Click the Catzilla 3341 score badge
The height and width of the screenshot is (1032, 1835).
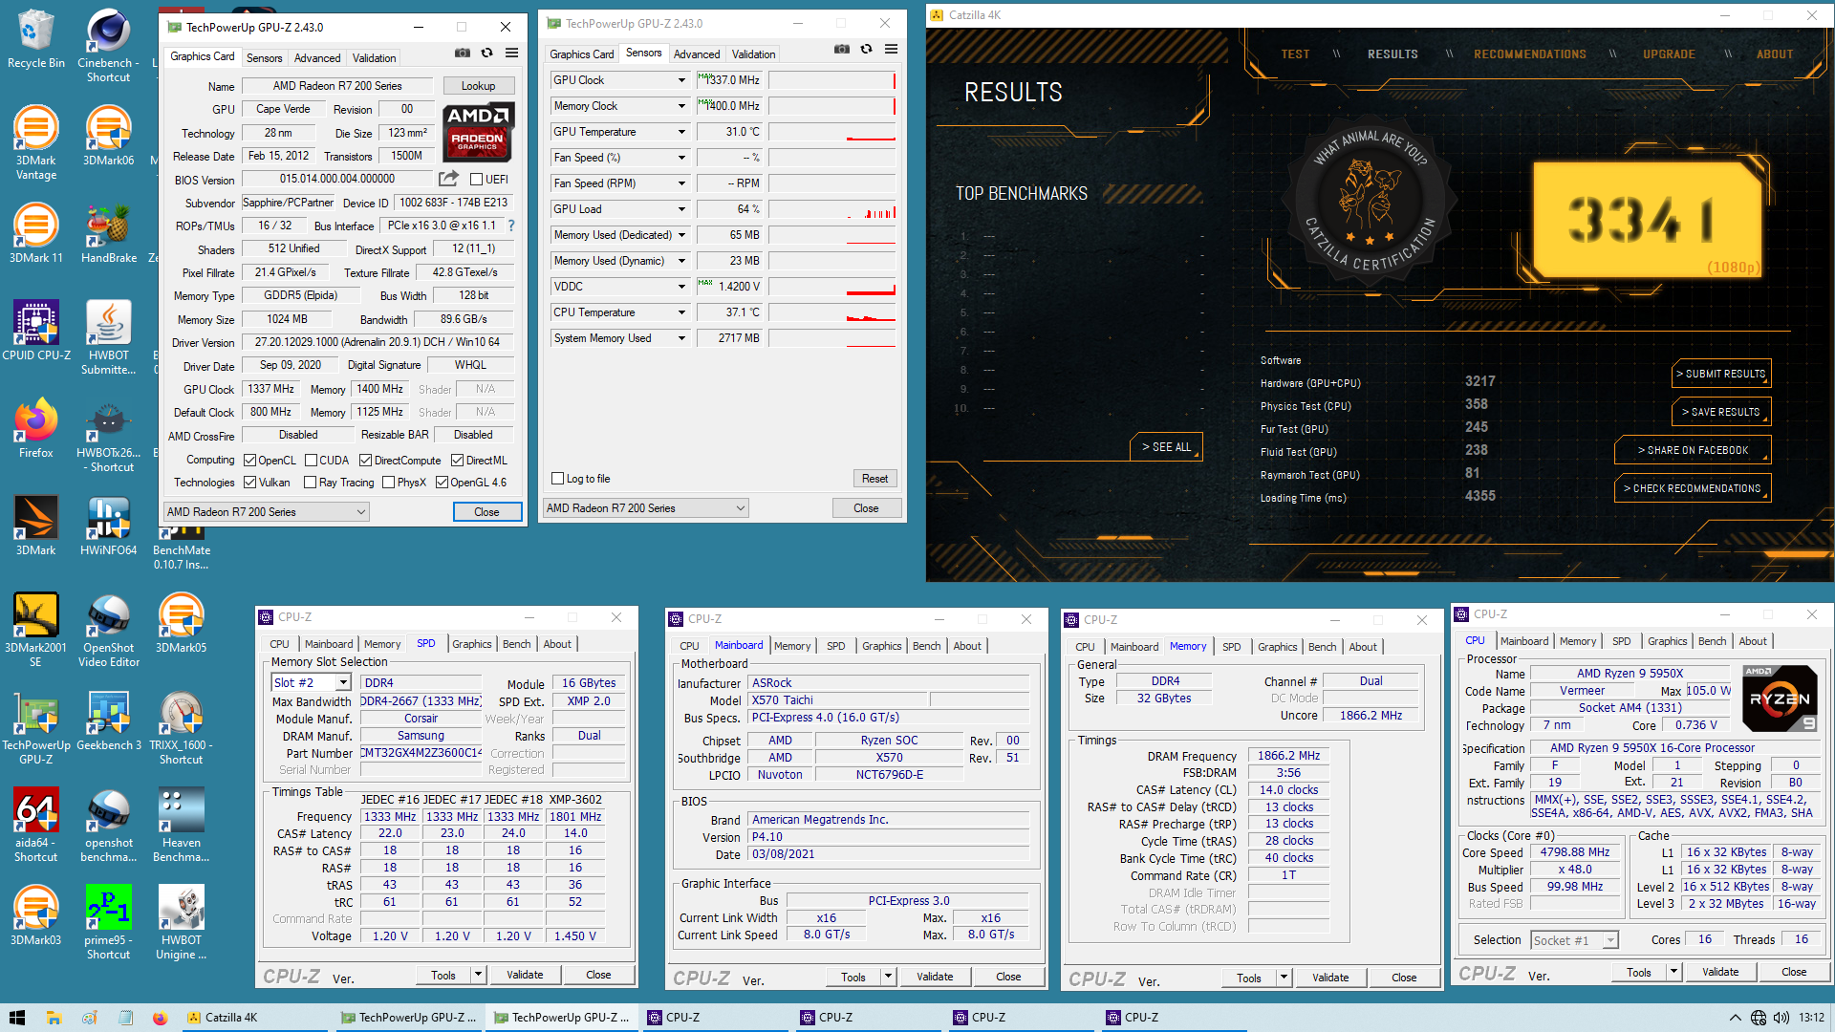[1648, 219]
